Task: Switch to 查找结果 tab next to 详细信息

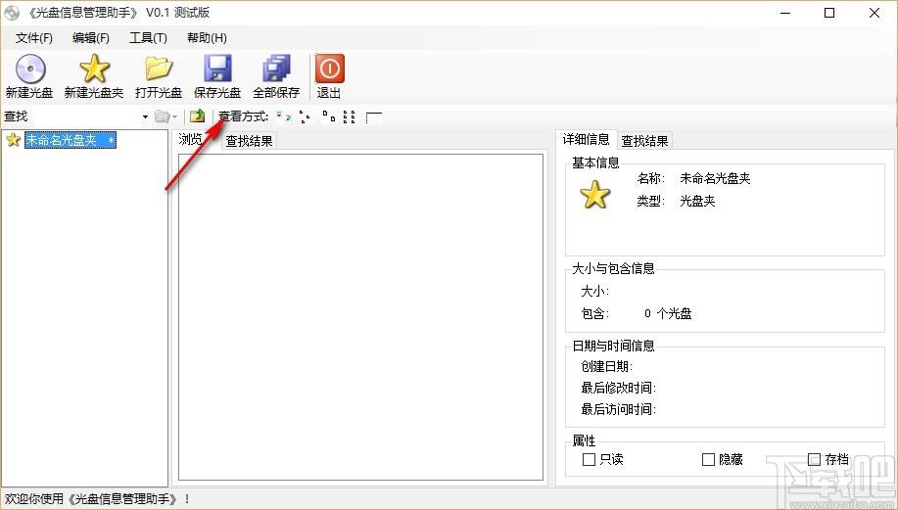Action: [645, 141]
